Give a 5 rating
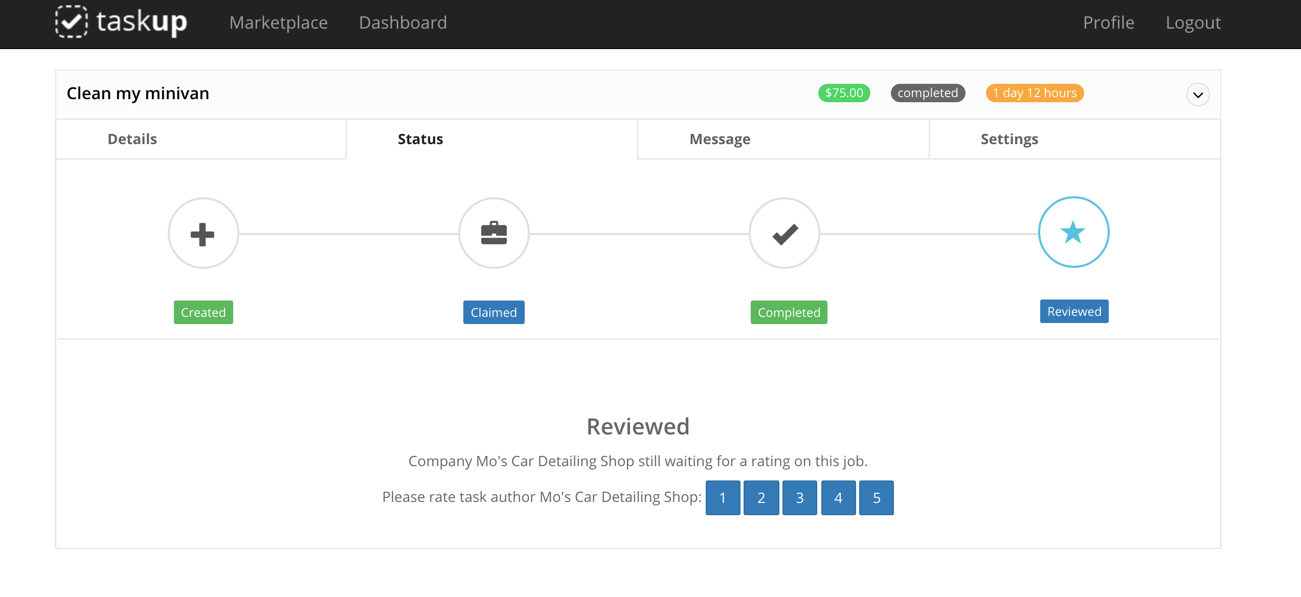 [x=877, y=497]
